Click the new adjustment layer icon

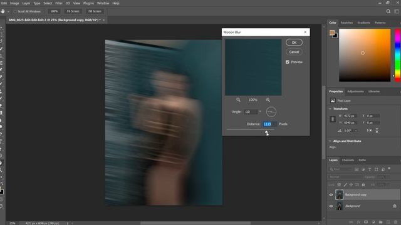pos(373,222)
